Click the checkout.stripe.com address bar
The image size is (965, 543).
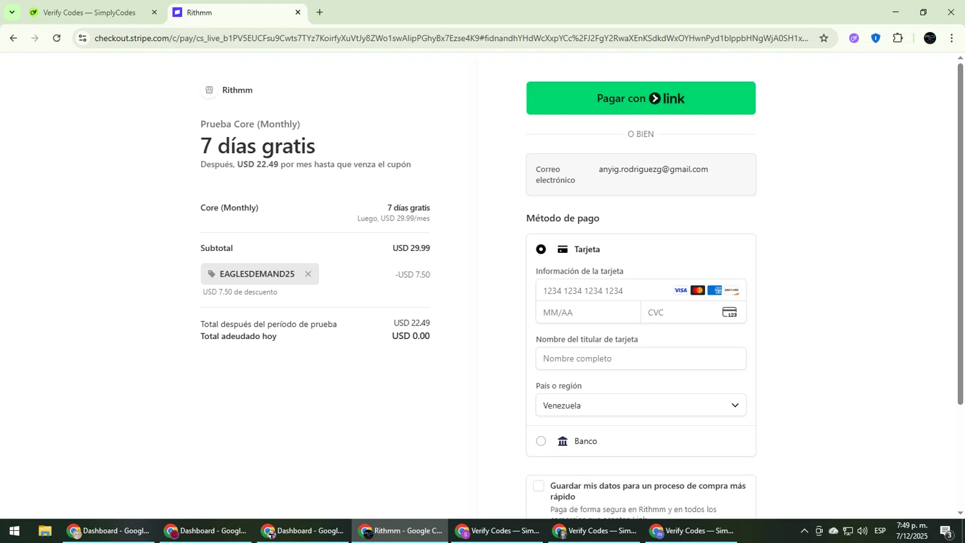(450, 38)
